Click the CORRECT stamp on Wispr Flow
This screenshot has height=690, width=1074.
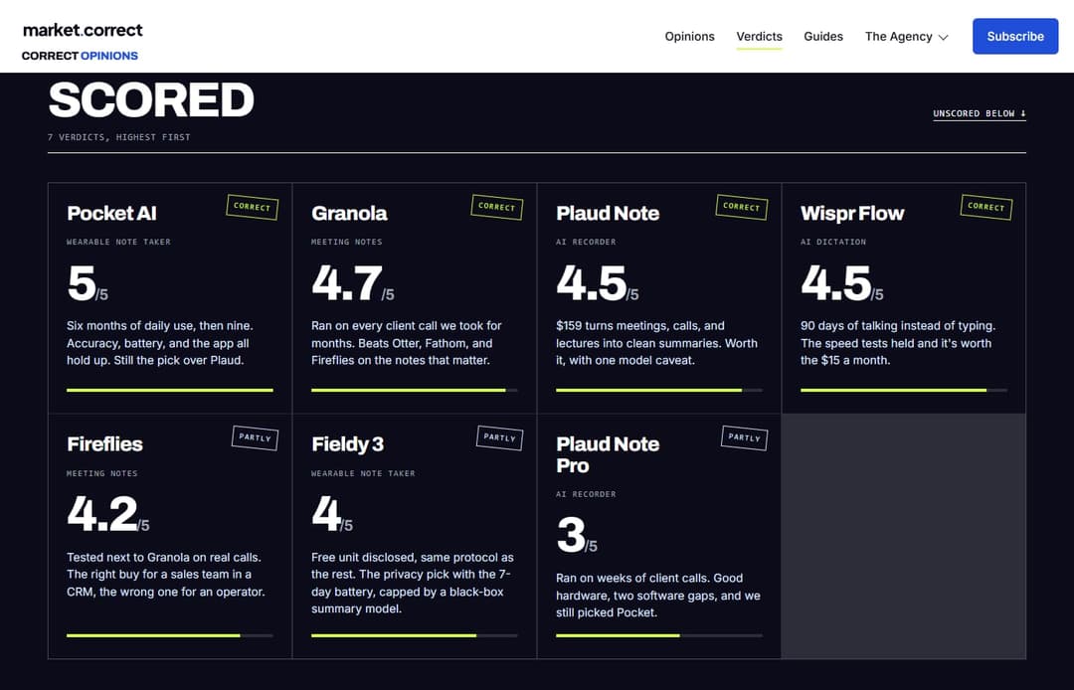pos(985,207)
